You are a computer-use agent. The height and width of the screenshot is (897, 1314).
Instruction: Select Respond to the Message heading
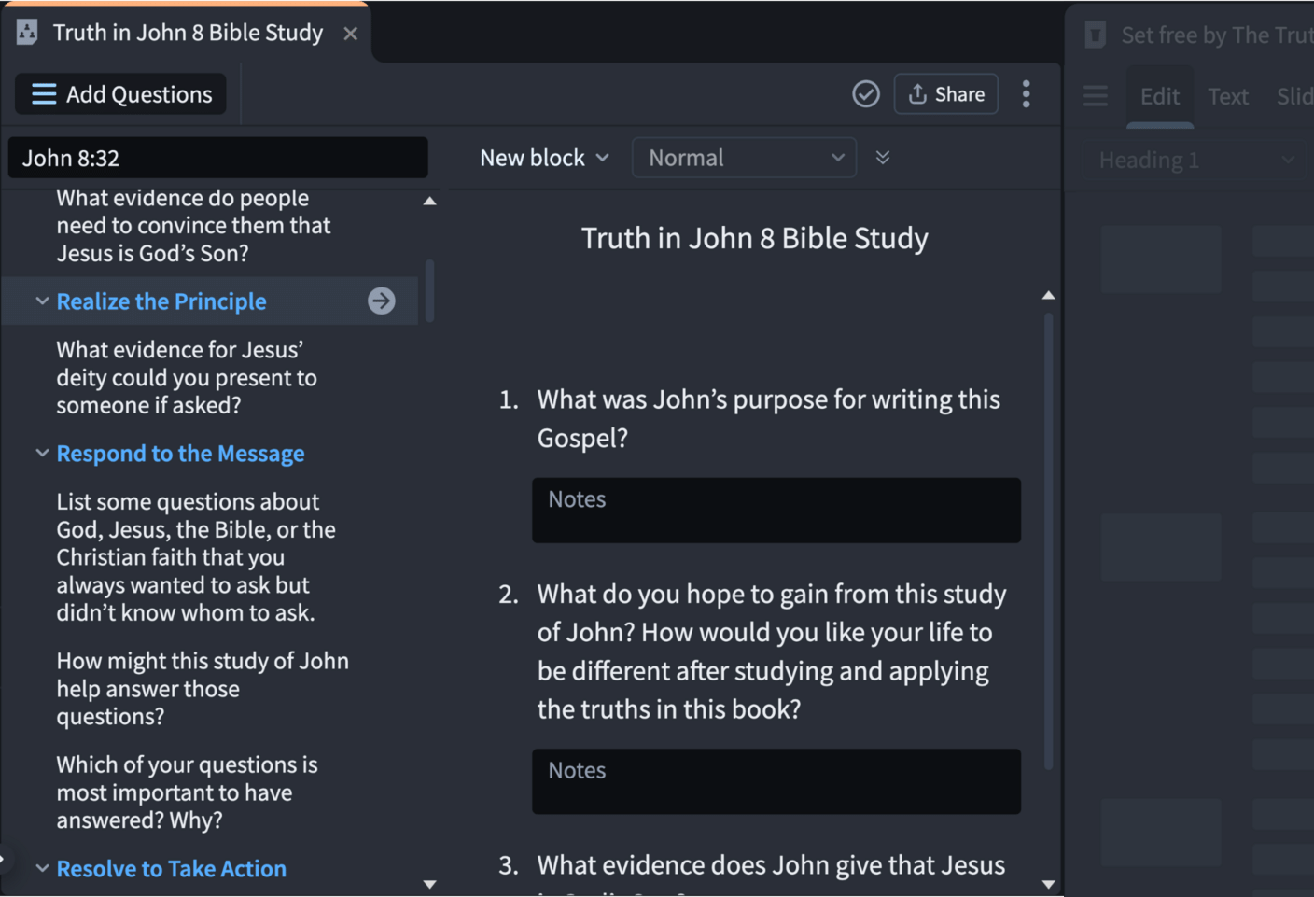(x=180, y=454)
